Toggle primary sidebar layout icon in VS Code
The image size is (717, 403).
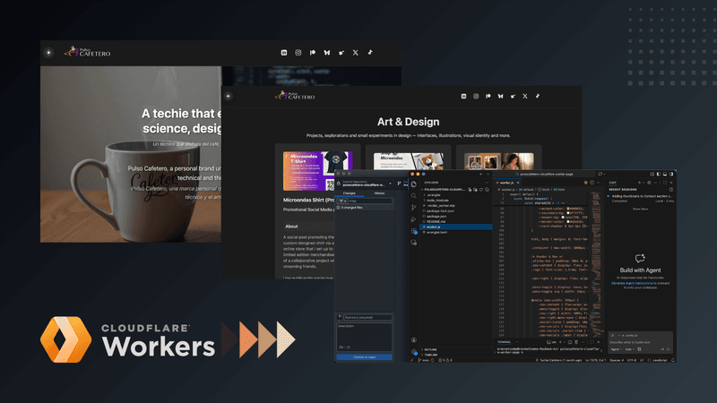coord(659,174)
